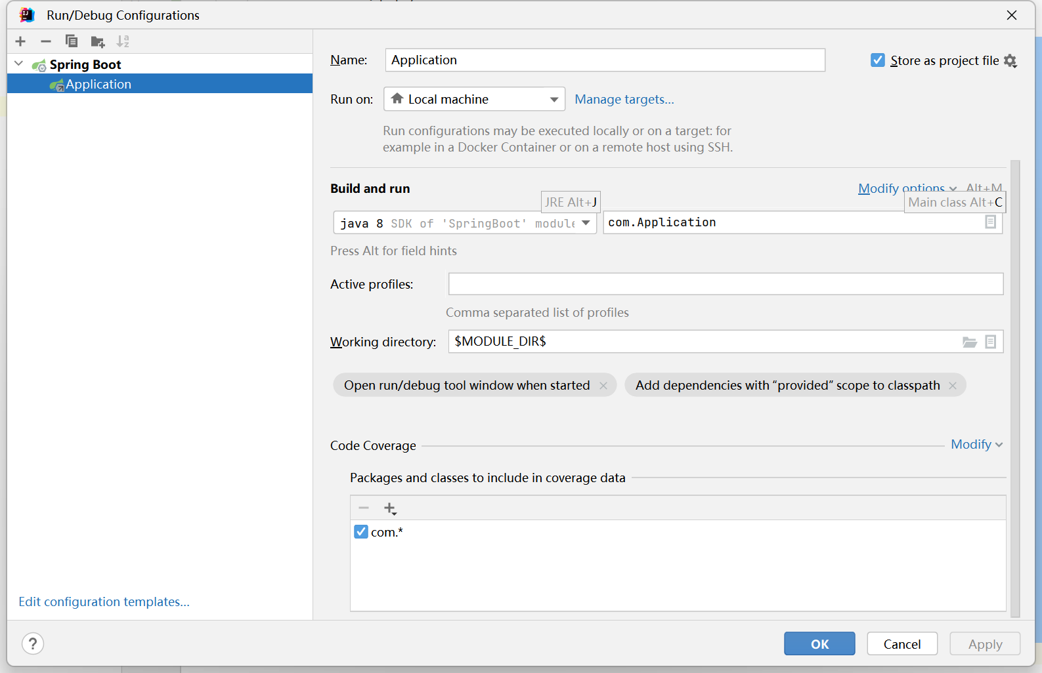Click the Apply button
This screenshot has width=1042, height=673.
coord(985,643)
